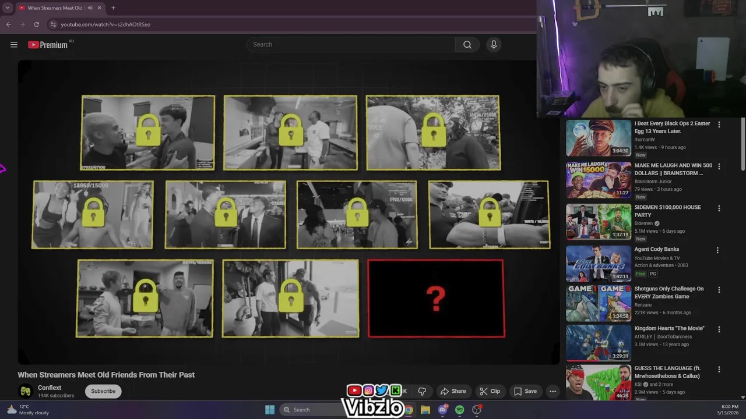Open a new browser tab

(x=113, y=8)
